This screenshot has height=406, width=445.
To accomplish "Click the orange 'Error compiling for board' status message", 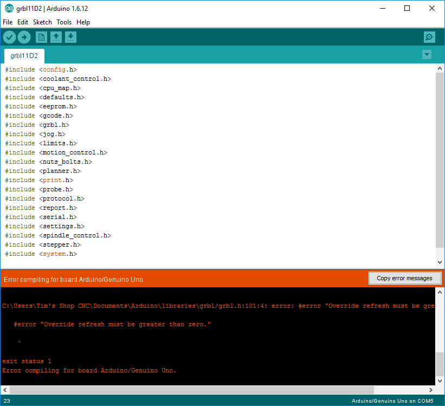I will 74,280.
